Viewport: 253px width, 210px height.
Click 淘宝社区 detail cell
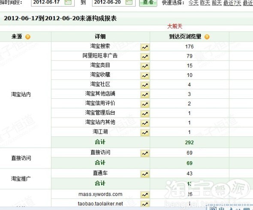tap(100, 84)
